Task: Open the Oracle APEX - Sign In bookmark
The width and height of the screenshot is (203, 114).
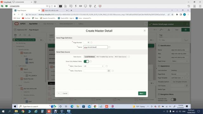Action: tap(66, 18)
